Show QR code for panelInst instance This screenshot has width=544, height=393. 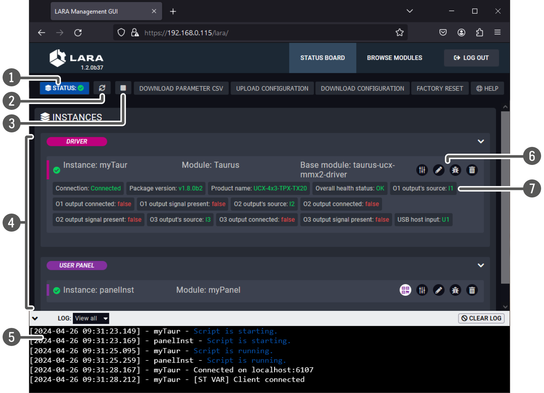(405, 290)
